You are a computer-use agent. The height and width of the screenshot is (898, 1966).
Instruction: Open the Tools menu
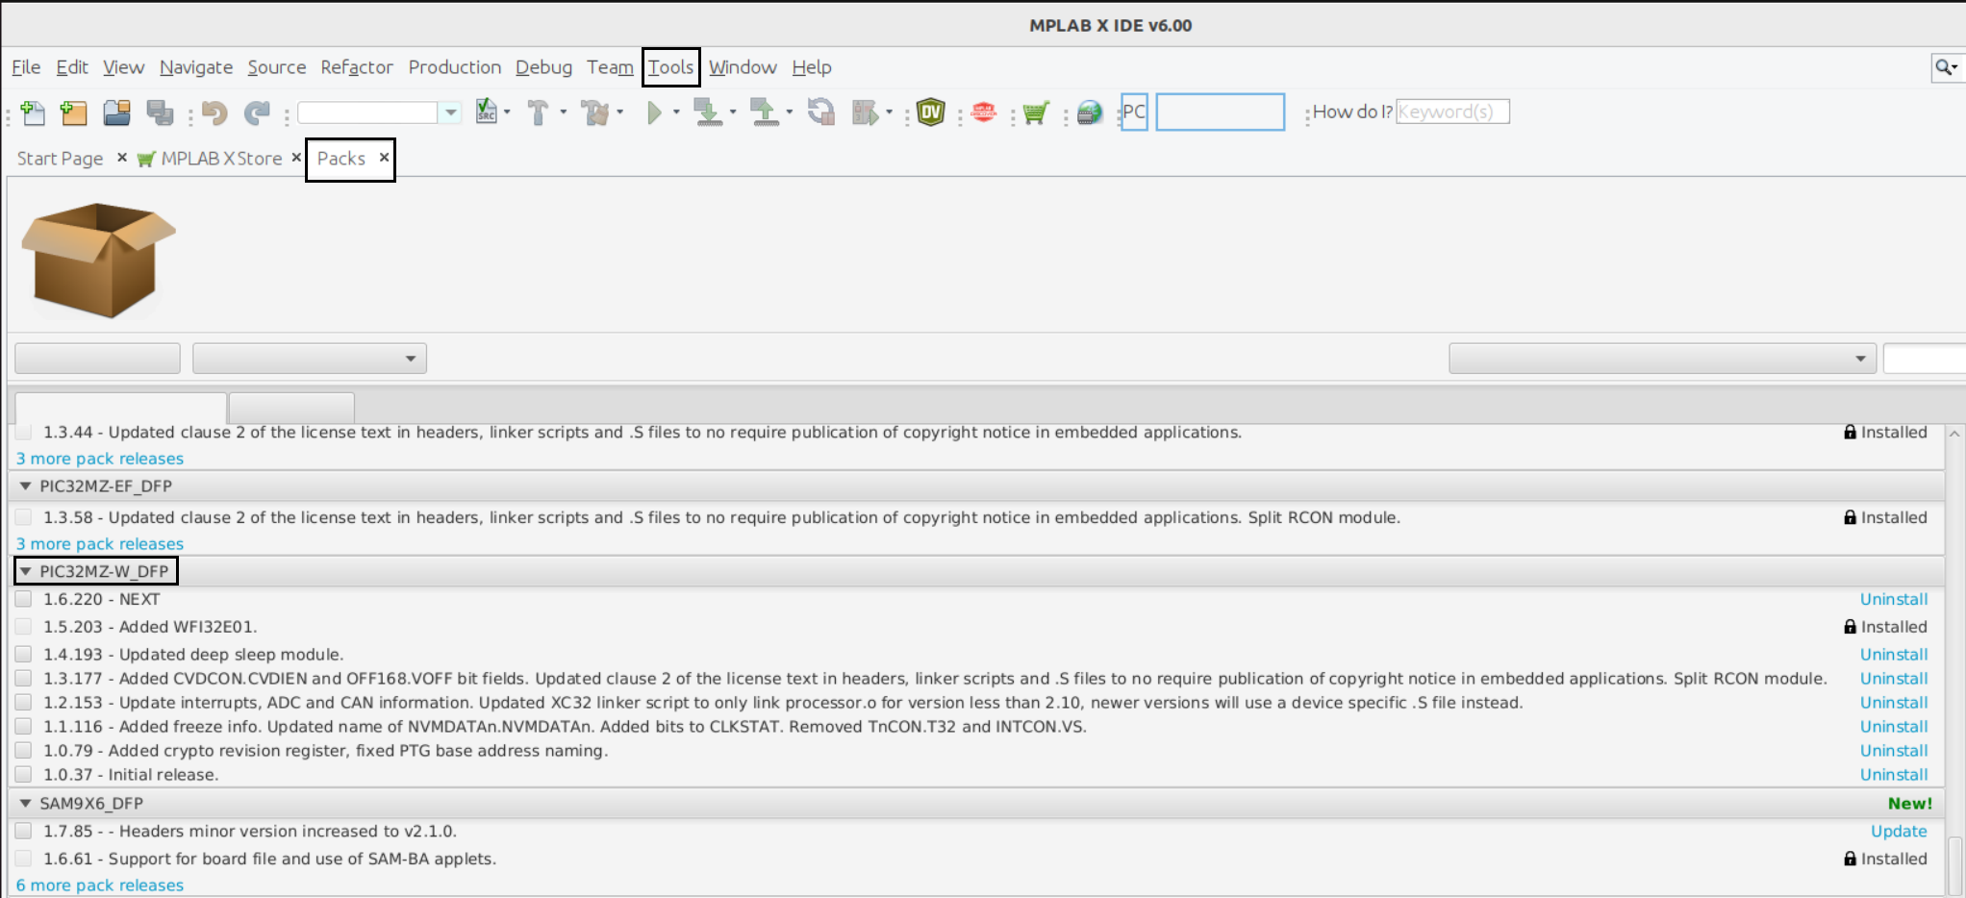(x=670, y=67)
